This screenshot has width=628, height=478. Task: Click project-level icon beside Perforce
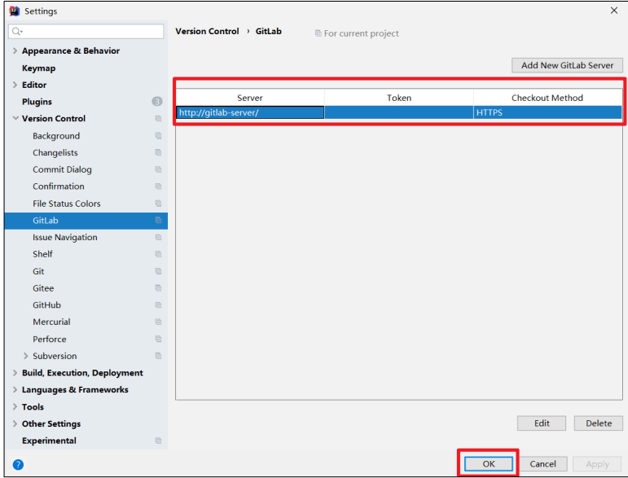pos(158,339)
